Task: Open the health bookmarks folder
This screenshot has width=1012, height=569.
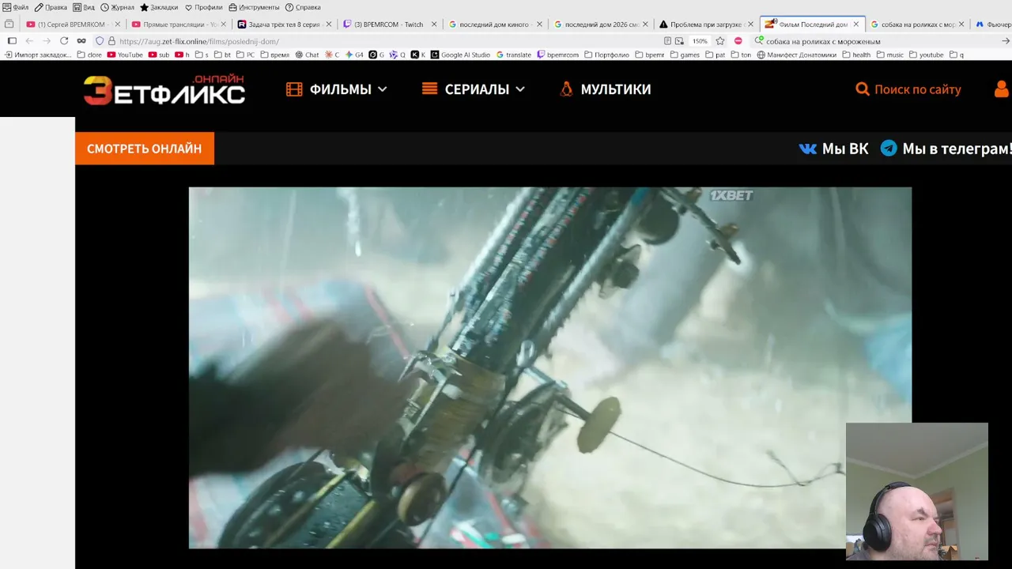Action: (856, 55)
